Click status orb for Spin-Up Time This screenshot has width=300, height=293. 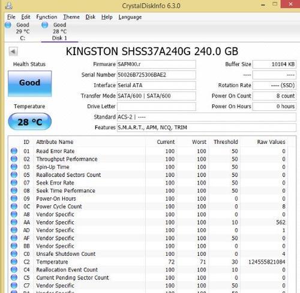14,167
